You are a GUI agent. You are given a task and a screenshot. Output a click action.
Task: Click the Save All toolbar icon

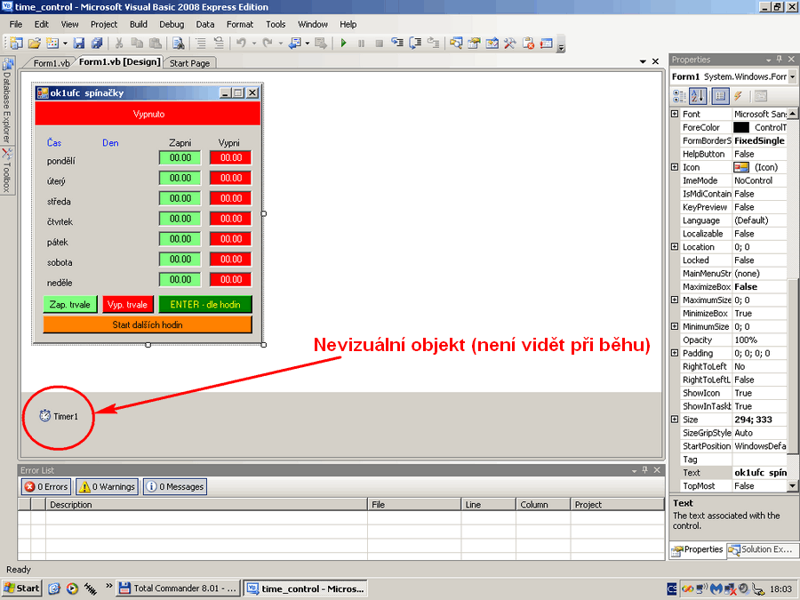pyautogui.click(x=94, y=43)
